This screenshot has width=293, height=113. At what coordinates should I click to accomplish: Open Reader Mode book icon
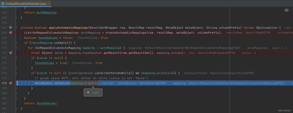tap(287, 10)
